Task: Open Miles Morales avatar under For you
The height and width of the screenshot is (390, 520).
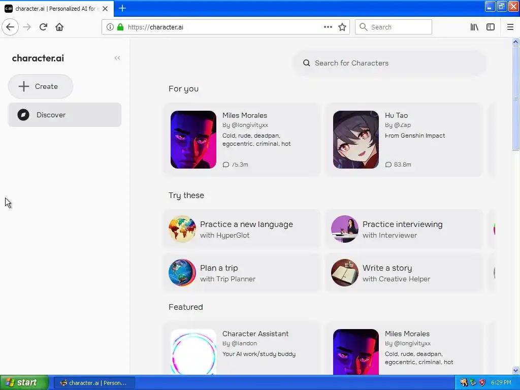Action: (x=193, y=140)
